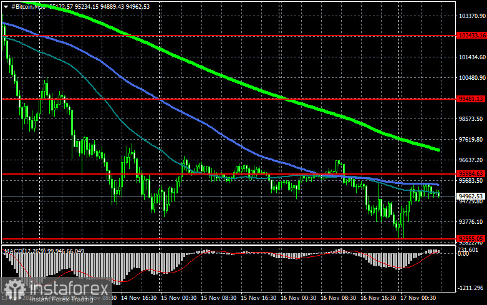
Task: Click the 97619.80 price scale label
Action: (x=468, y=140)
